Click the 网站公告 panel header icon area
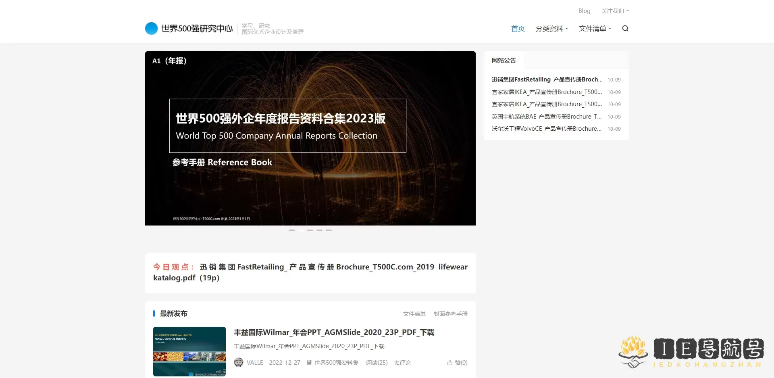The image size is (774, 378). 503,60
